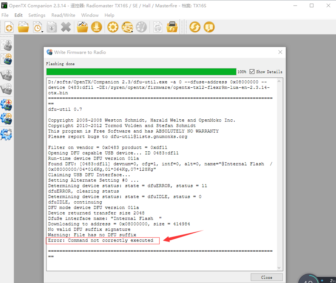Screen dimensions: 336x283
Task: Open the Recent Files clock icon
Action: (38, 27)
